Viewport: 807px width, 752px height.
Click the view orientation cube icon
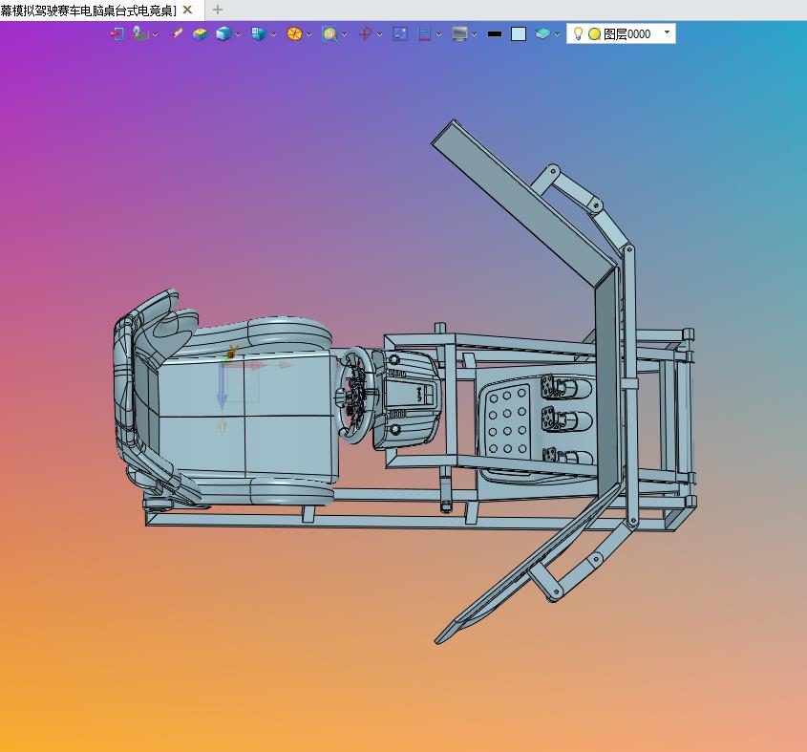(259, 34)
